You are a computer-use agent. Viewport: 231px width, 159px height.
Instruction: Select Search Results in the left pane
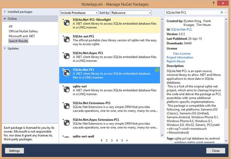[x=18, y=41]
